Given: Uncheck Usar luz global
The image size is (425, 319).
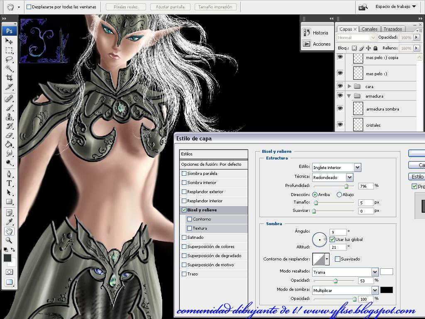Looking at the screenshot, I should pyautogui.click(x=332, y=240).
